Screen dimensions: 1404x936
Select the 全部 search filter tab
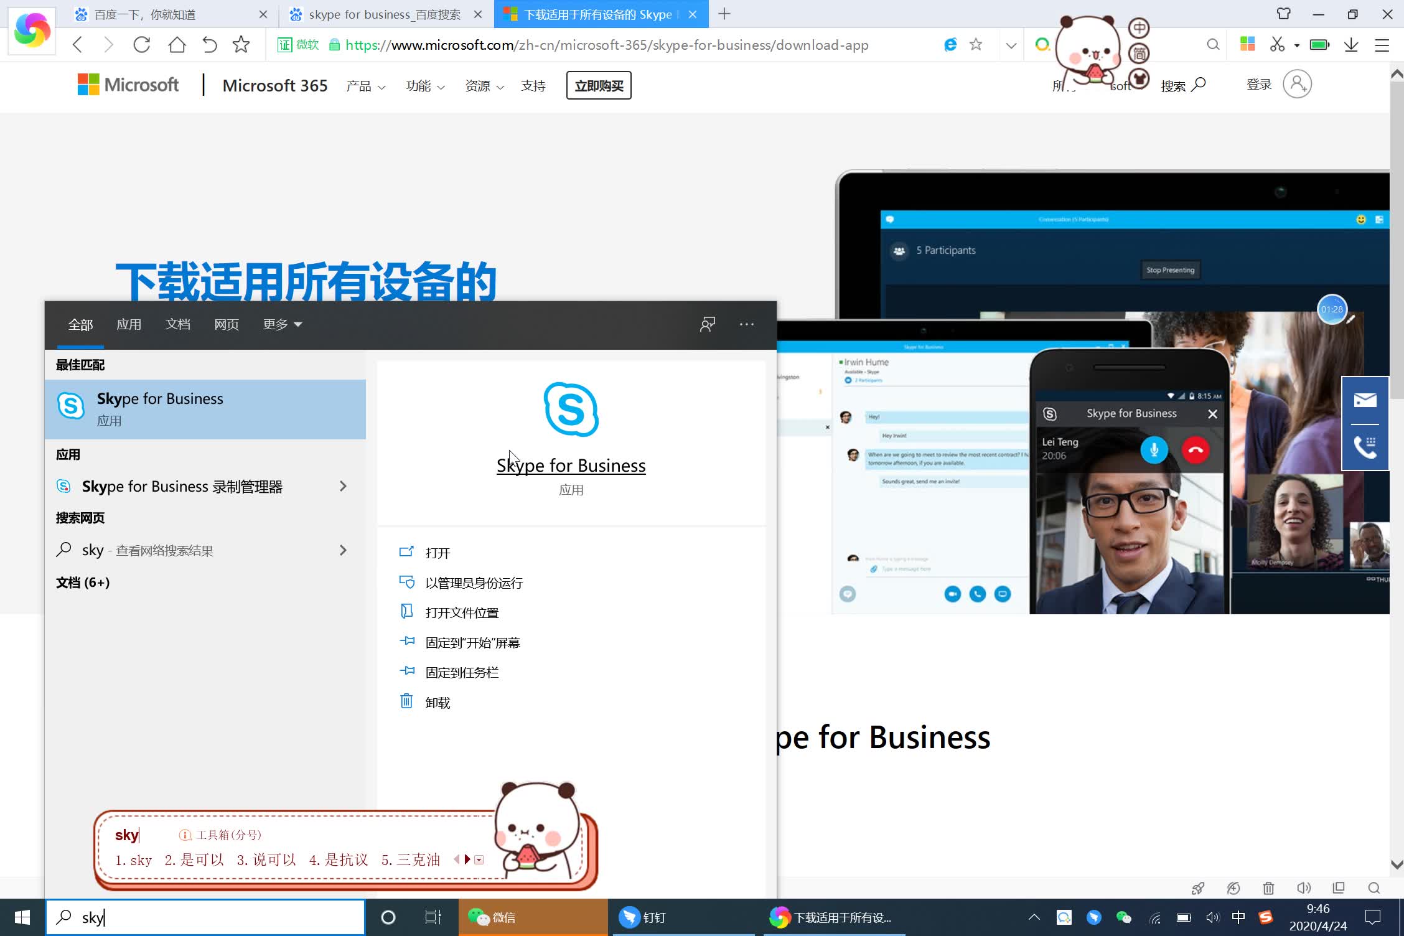pyautogui.click(x=80, y=324)
